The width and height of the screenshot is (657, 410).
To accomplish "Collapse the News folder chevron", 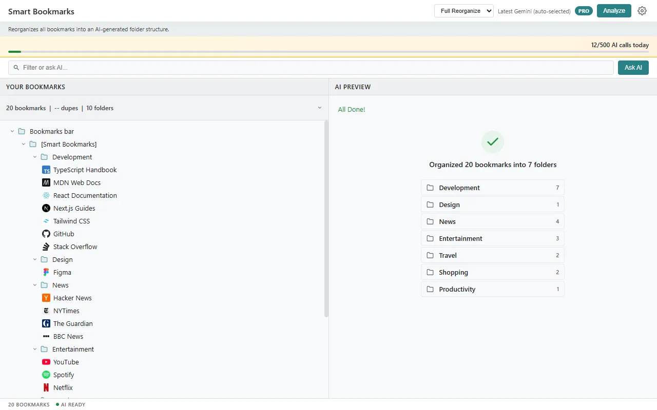I will (x=35, y=285).
